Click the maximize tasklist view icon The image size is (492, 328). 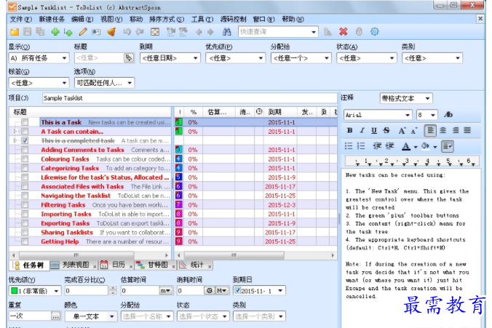155,32
